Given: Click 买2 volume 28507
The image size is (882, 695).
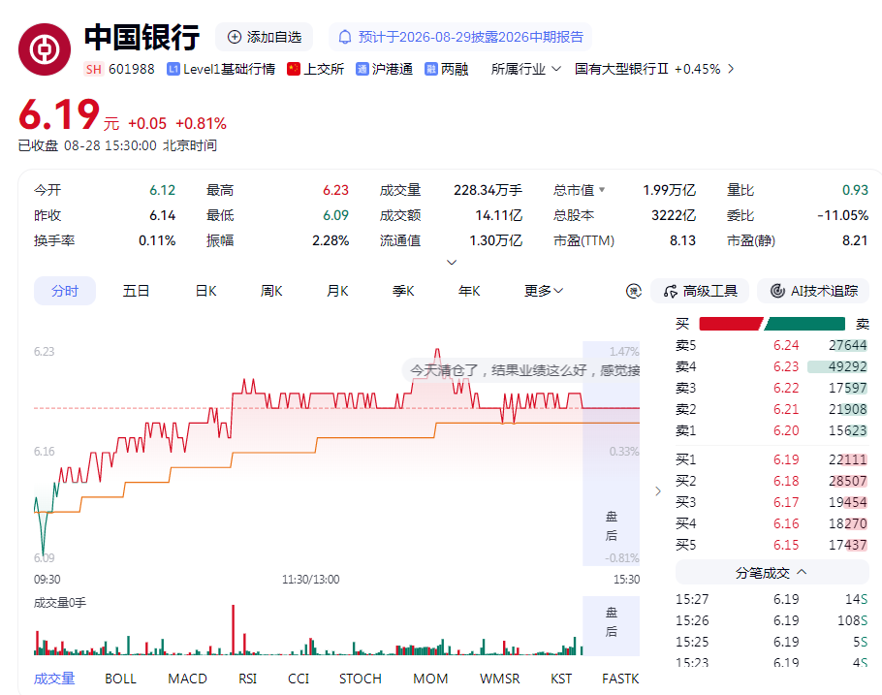Looking at the screenshot, I should [x=848, y=481].
